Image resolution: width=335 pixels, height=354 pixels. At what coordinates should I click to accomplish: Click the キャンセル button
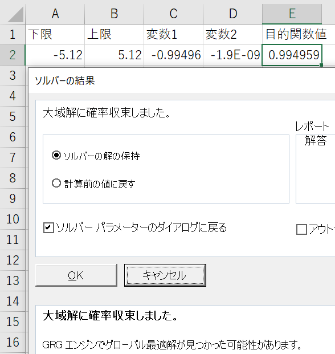click(165, 275)
